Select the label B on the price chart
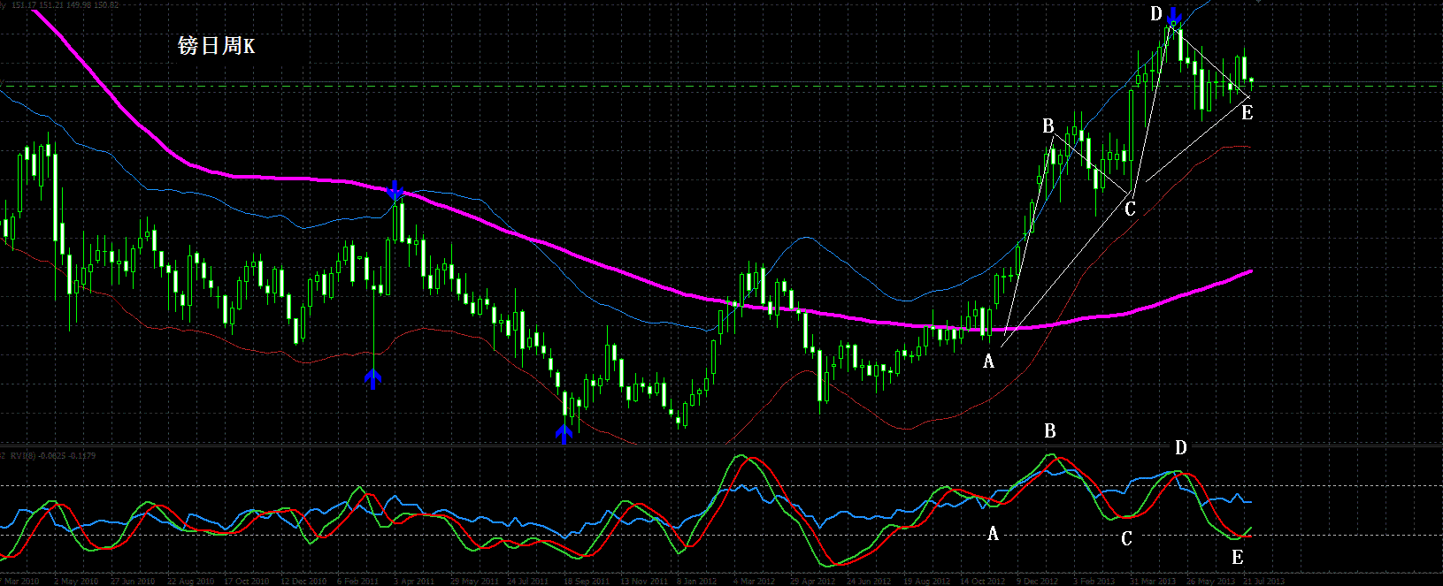 1048,126
